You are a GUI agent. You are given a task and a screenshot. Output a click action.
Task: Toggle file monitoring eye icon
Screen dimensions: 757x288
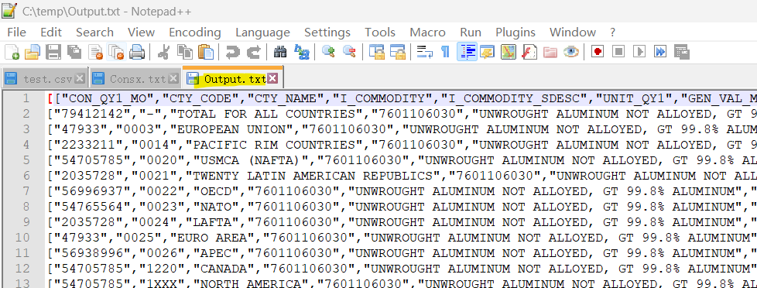tap(571, 52)
